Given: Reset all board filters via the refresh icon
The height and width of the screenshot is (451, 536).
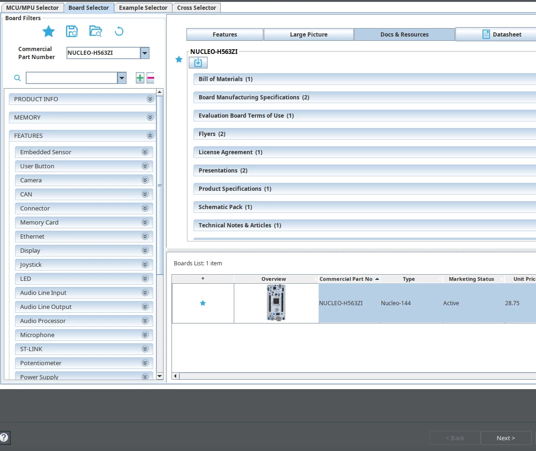Looking at the screenshot, I should pos(119,31).
